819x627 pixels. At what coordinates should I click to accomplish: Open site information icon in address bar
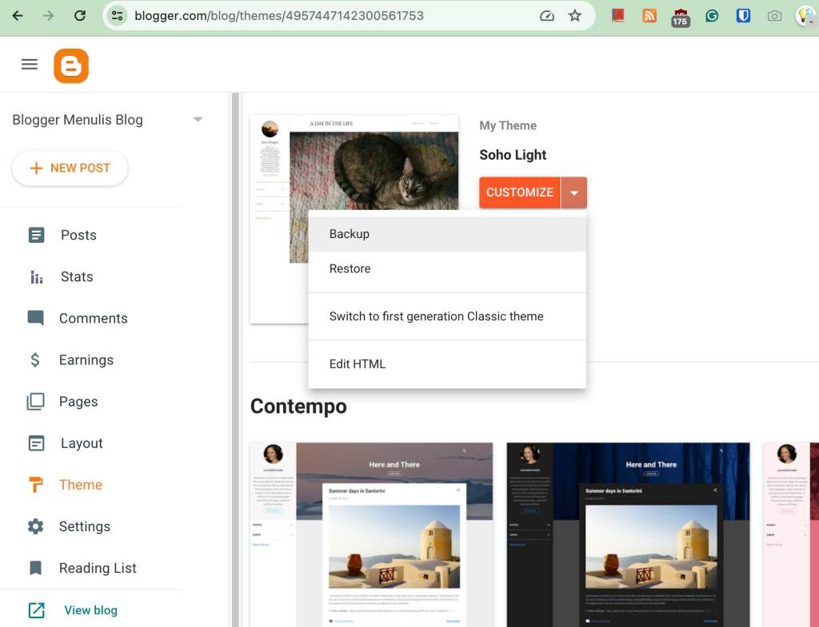coord(118,16)
